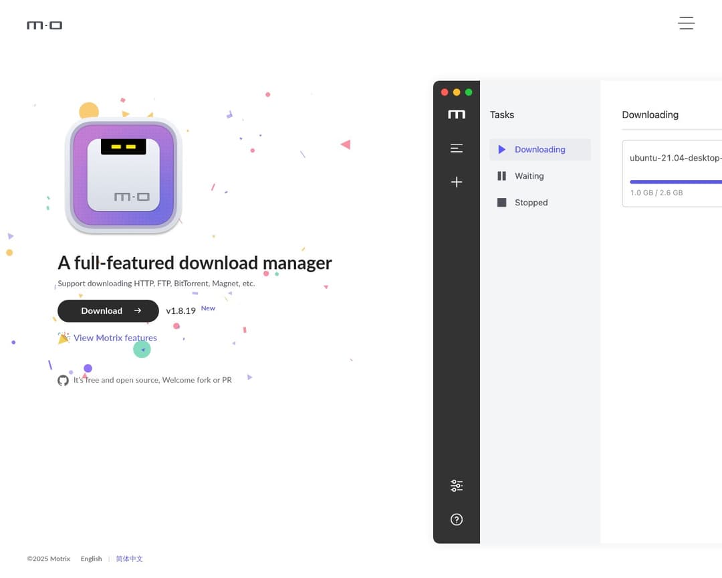Click the ©2025 Motrix footer text
The height and width of the screenshot is (578, 722).
click(48, 559)
